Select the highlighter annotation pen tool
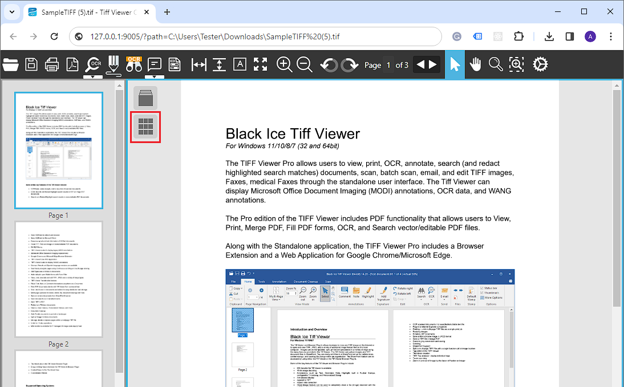 (114, 65)
